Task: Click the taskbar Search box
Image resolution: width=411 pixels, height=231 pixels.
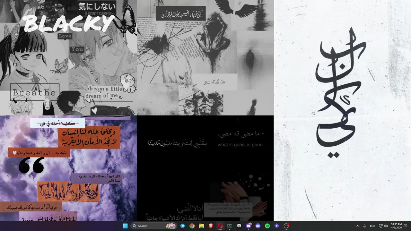Action: click(154, 226)
